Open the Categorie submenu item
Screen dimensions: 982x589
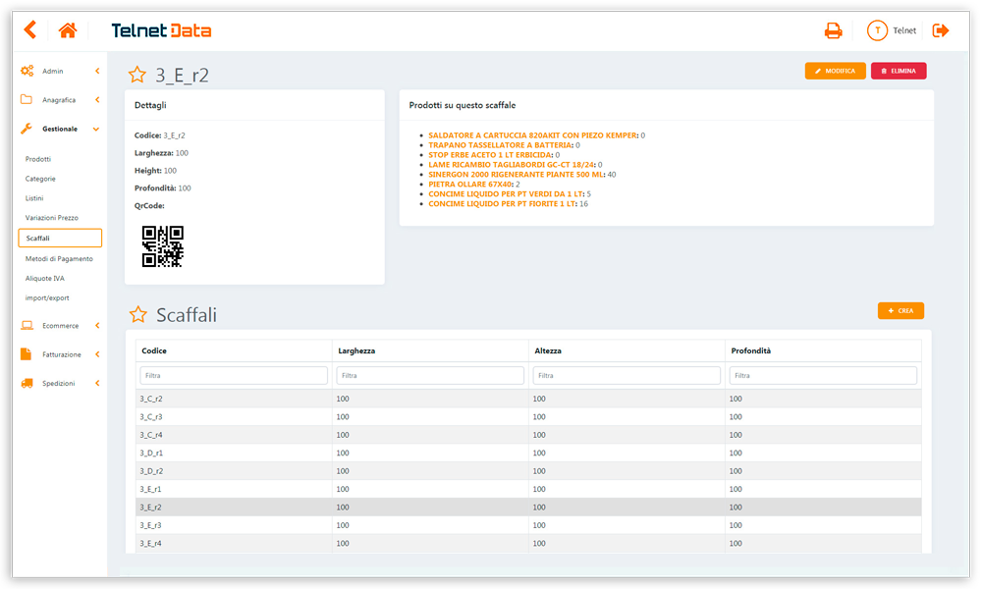[x=40, y=179]
